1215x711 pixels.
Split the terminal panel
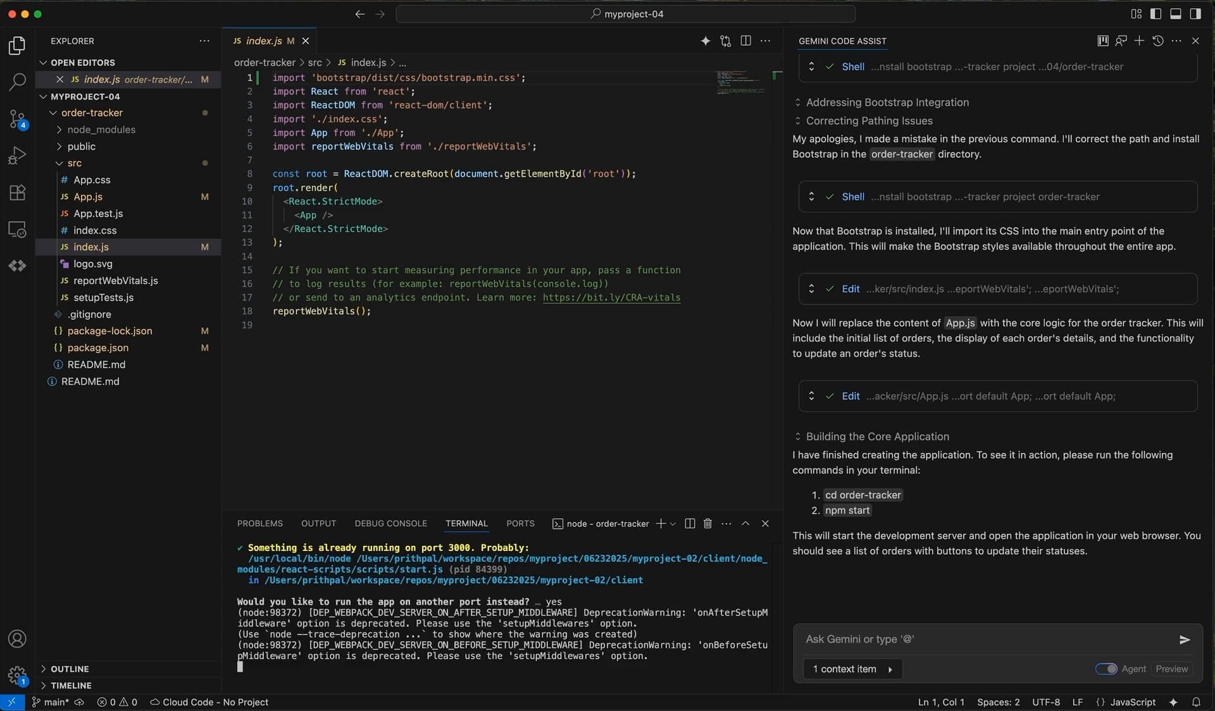click(690, 524)
